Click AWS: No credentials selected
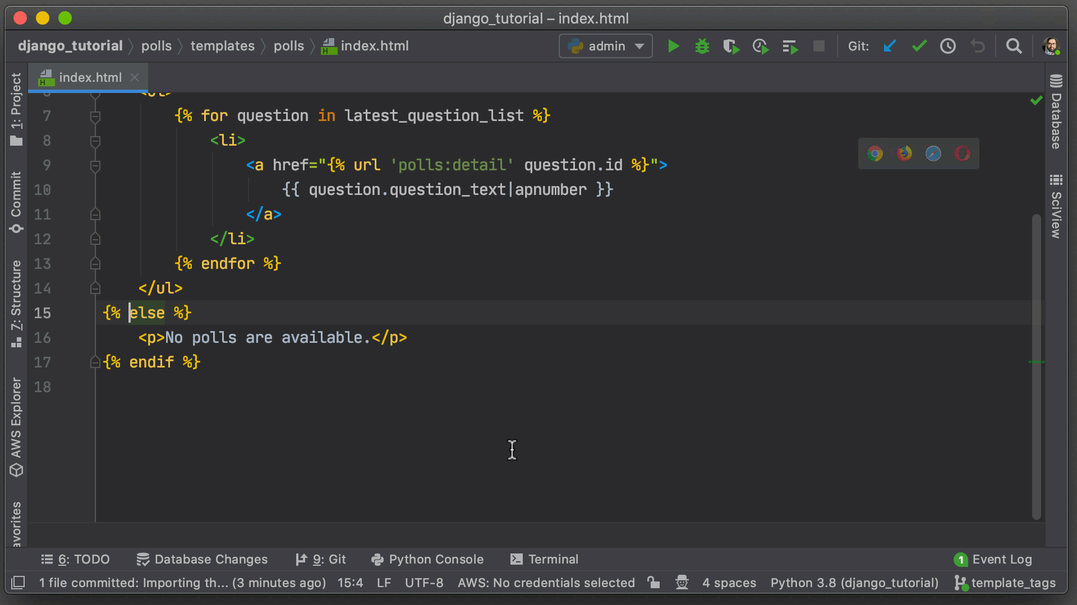This screenshot has width=1077, height=605. coord(546,583)
